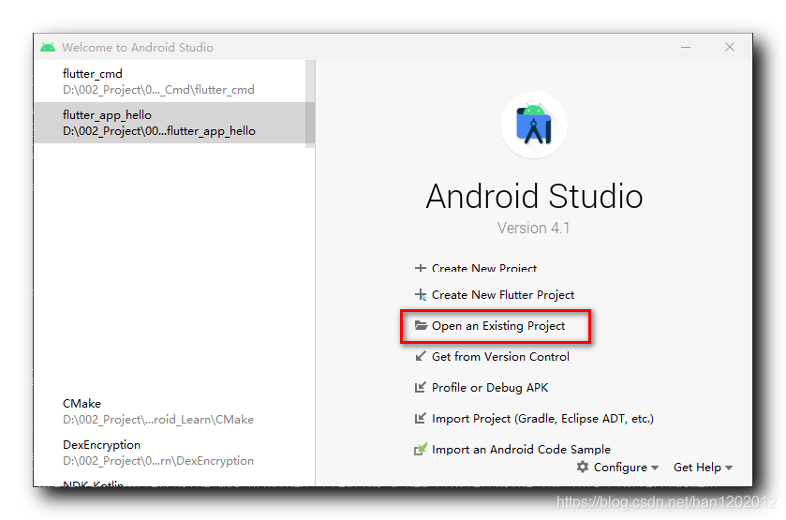The width and height of the screenshot is (786, 520).
Task: Click the plus icon beside Create New Project
Action: coord(420,268)
